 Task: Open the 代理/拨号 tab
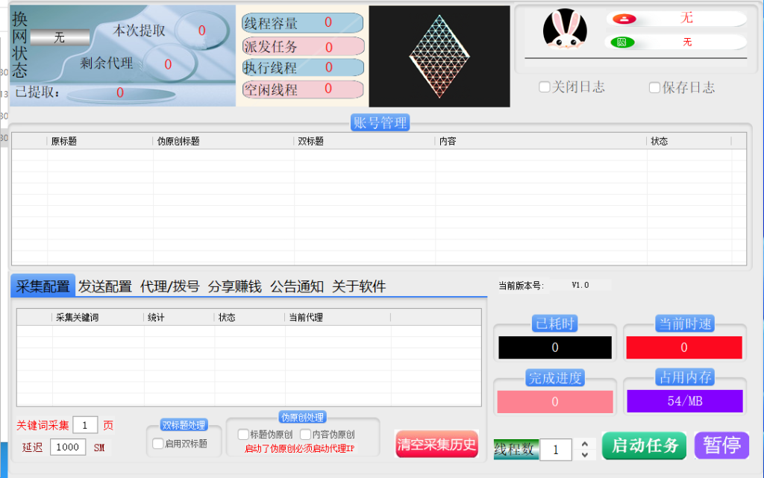pos(170,286)
